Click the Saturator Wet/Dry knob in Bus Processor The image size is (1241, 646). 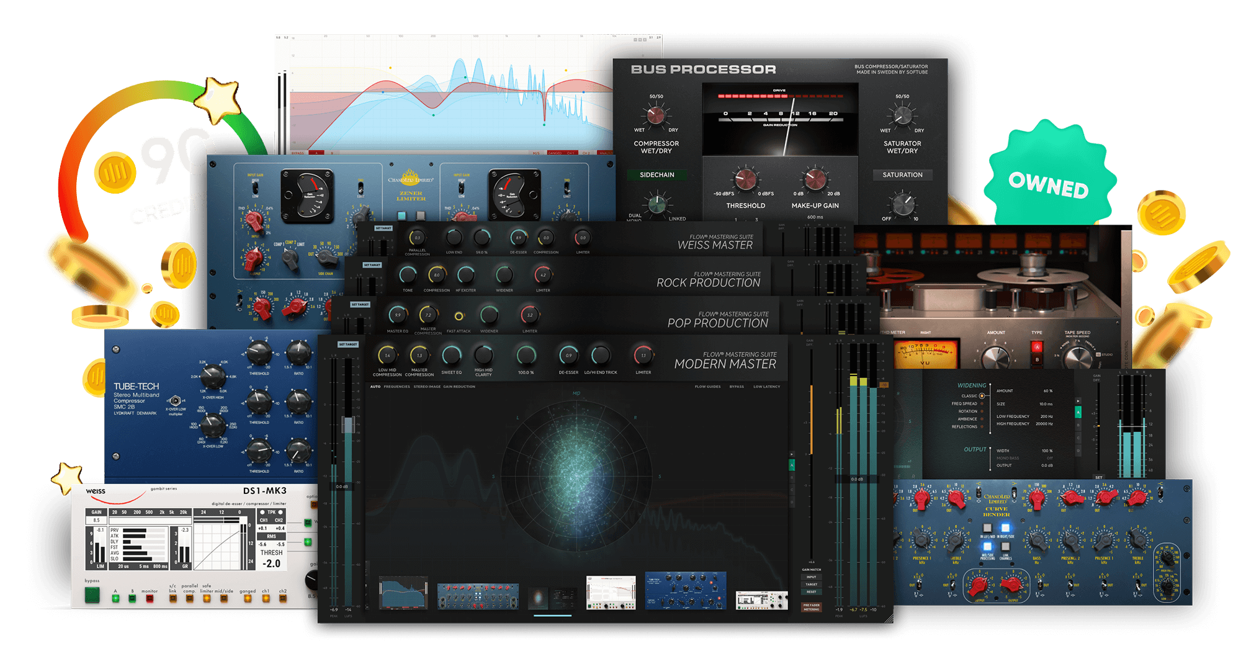(x=902, y=115)
